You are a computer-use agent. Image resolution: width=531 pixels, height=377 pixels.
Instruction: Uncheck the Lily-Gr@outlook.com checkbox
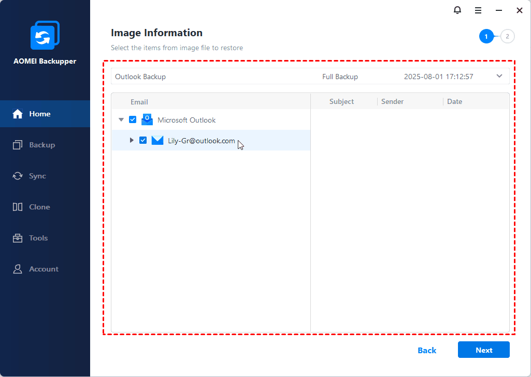click(x=143, y=141)
